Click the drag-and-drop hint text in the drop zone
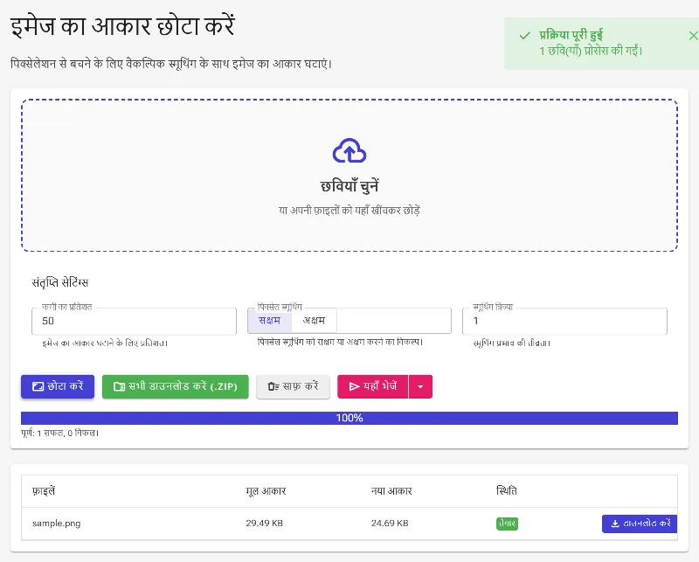 349,210
